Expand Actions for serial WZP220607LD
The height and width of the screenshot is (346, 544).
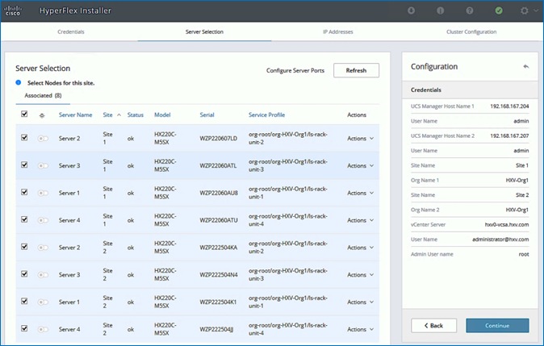click(x=360, y=139)
